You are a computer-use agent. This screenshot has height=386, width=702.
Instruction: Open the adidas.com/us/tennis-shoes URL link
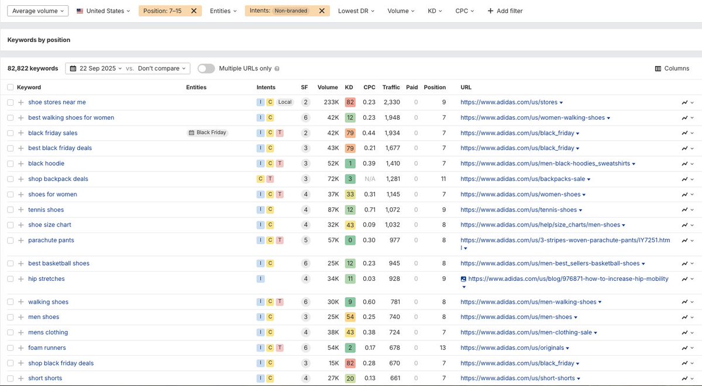pyautogui.click(x=518, y=210)
